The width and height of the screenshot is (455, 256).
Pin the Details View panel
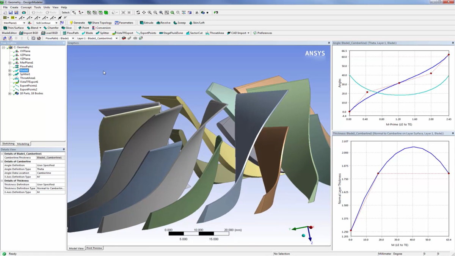tap(64, 149)
